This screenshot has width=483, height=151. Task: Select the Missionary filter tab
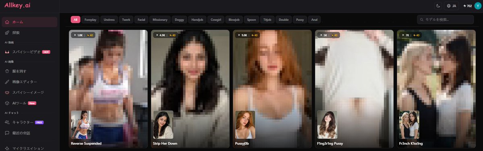(x=160, y=20)
